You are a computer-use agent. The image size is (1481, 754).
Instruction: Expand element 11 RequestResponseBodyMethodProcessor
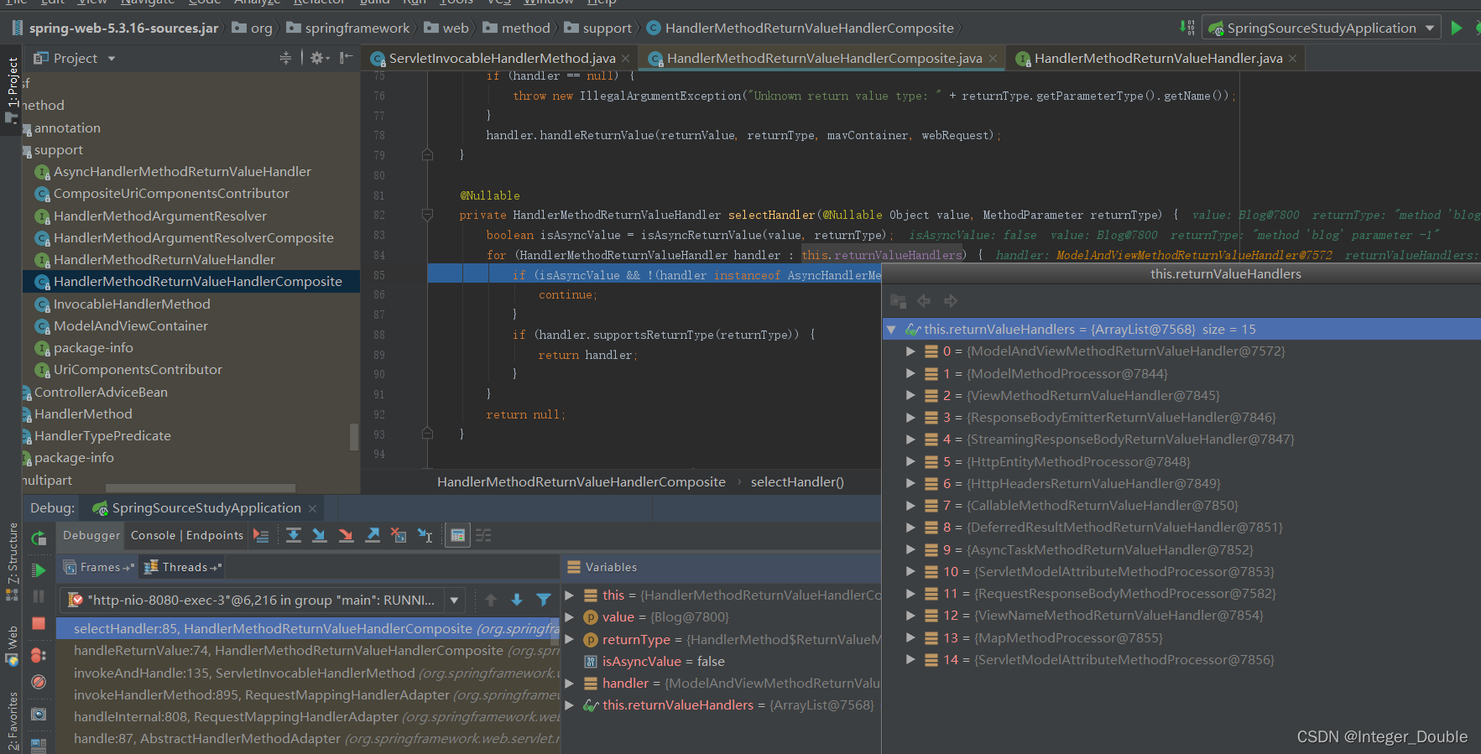[910, 593]
